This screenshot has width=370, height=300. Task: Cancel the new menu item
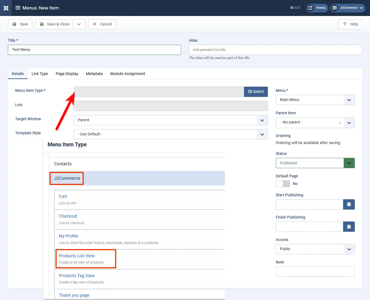tap(102, 24)
